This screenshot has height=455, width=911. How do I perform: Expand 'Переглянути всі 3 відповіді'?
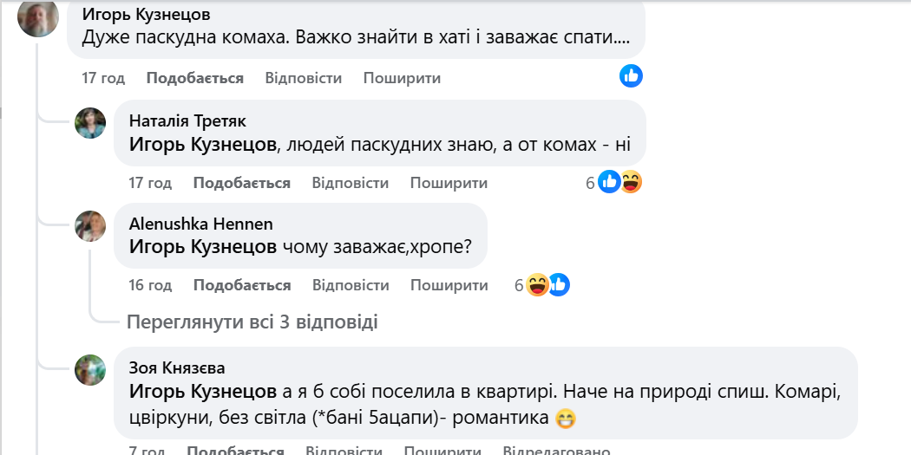click(x=252, y=322)
